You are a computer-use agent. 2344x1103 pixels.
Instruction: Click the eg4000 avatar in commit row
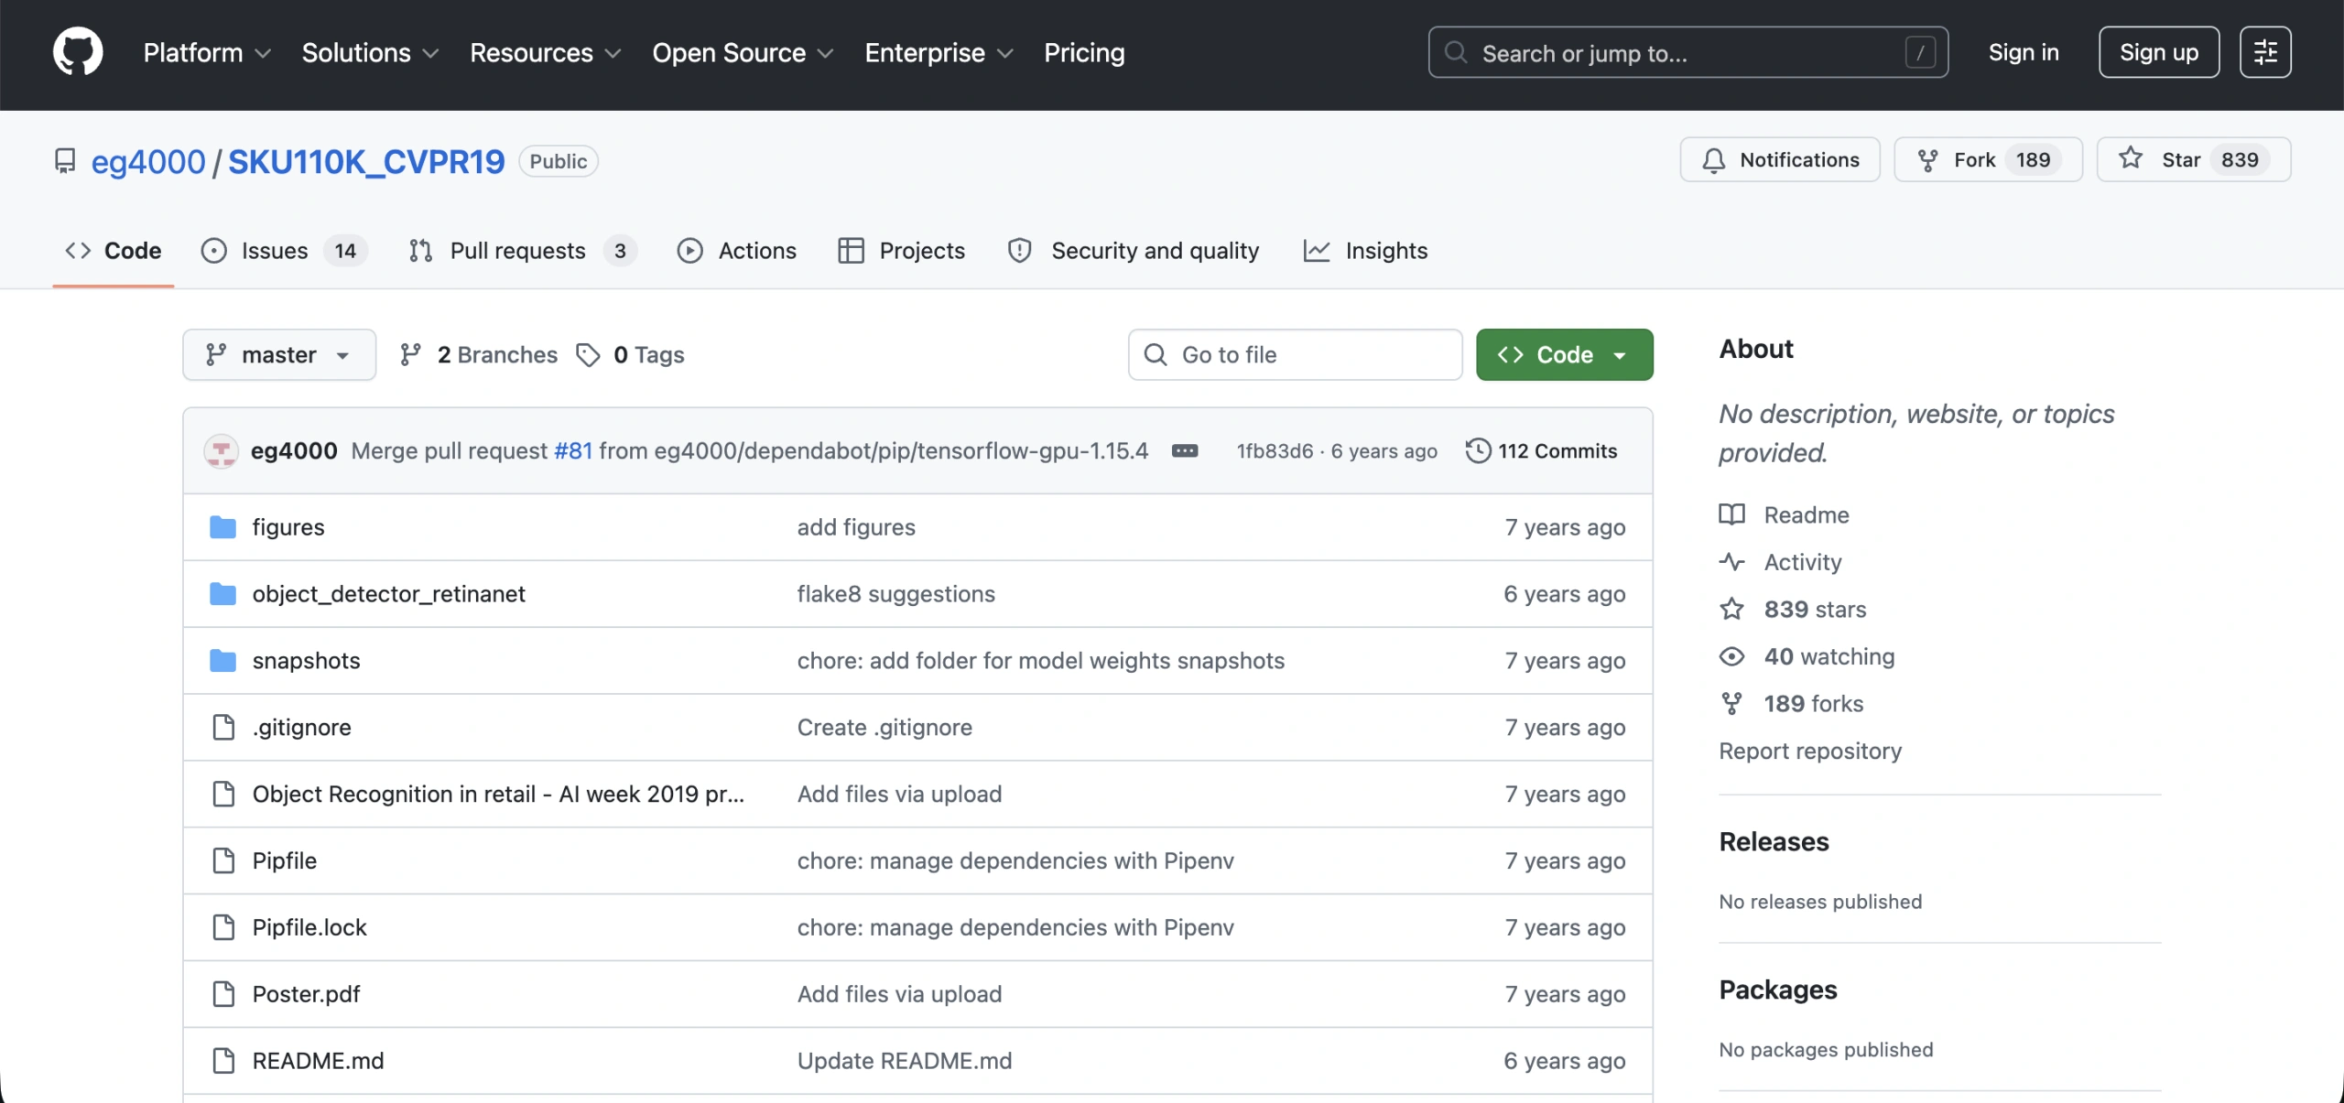(221, 450)
